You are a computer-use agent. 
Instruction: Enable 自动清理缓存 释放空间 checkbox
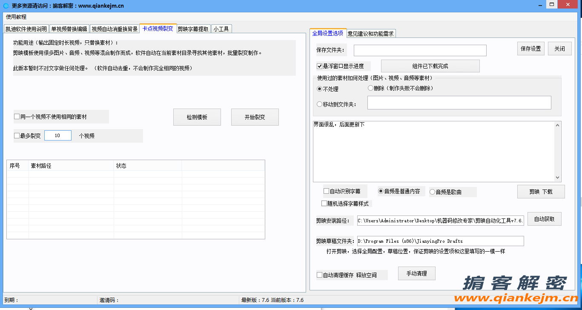319,275
